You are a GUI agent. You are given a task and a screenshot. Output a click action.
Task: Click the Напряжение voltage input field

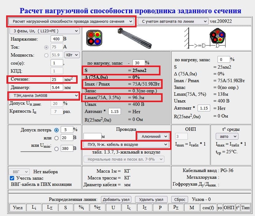(56, 39)
